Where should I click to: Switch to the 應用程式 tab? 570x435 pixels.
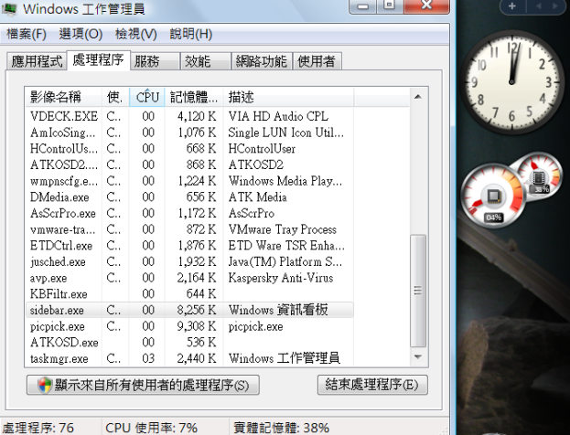37,61
